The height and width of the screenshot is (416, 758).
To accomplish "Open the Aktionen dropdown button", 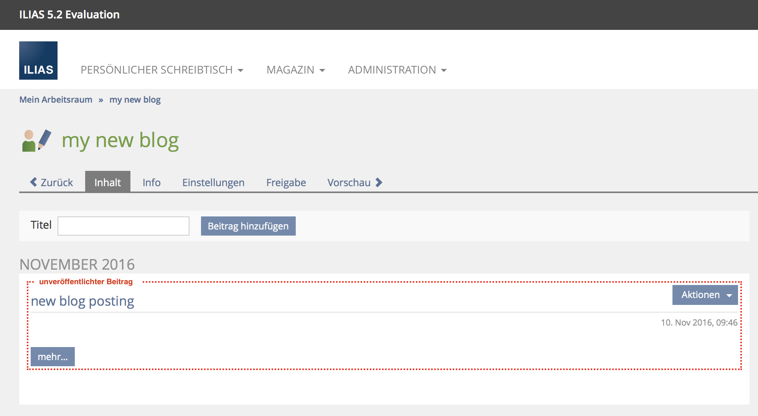I will tap(705, 295).
